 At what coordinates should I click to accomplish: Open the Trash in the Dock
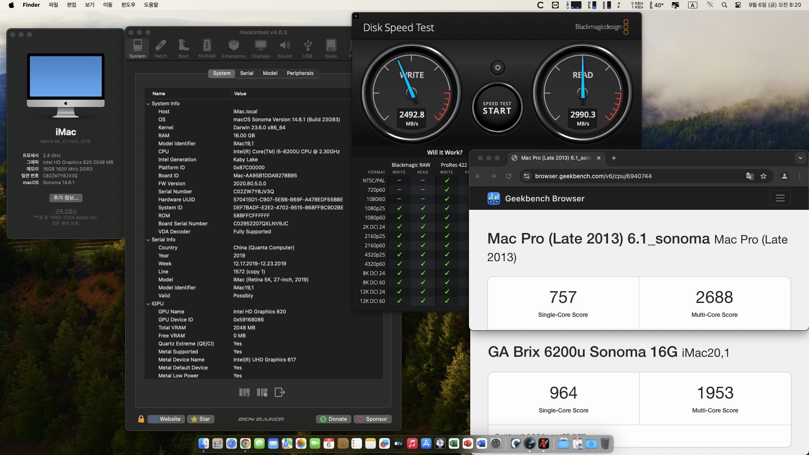coord(605,443)
